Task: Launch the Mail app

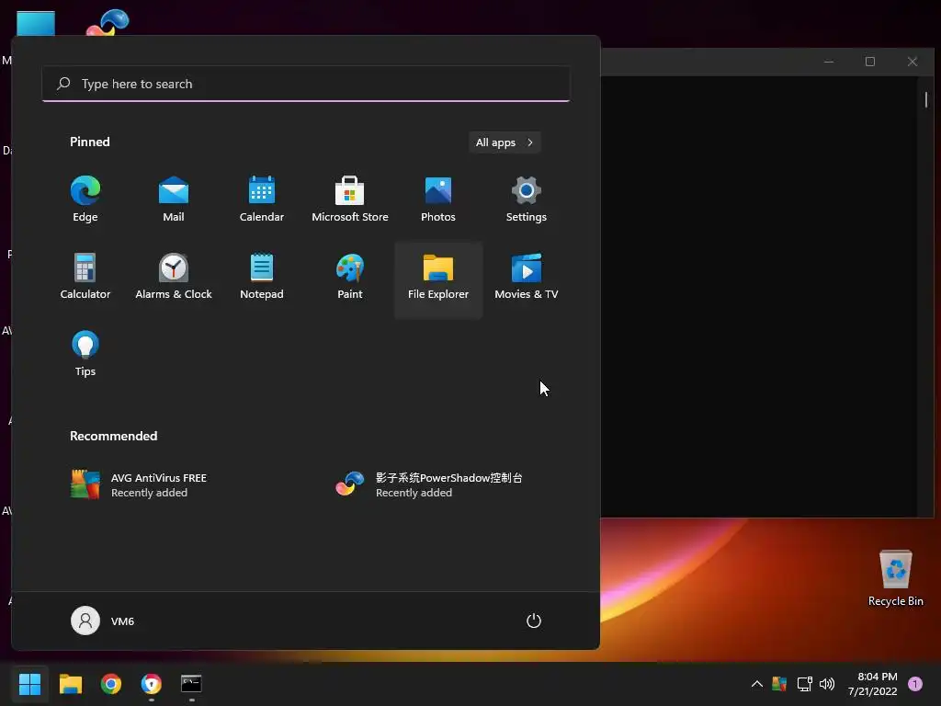Action: (x=174, y=199)
